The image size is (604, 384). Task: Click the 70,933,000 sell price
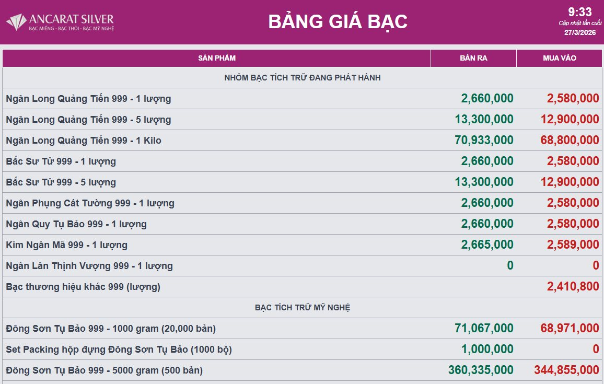(484, 141)
